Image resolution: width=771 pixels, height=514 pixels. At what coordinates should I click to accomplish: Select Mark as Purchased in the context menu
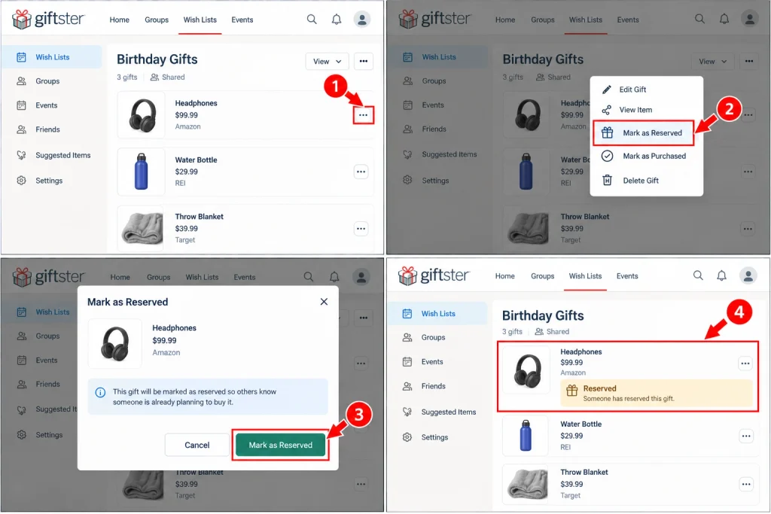[647, 156]
